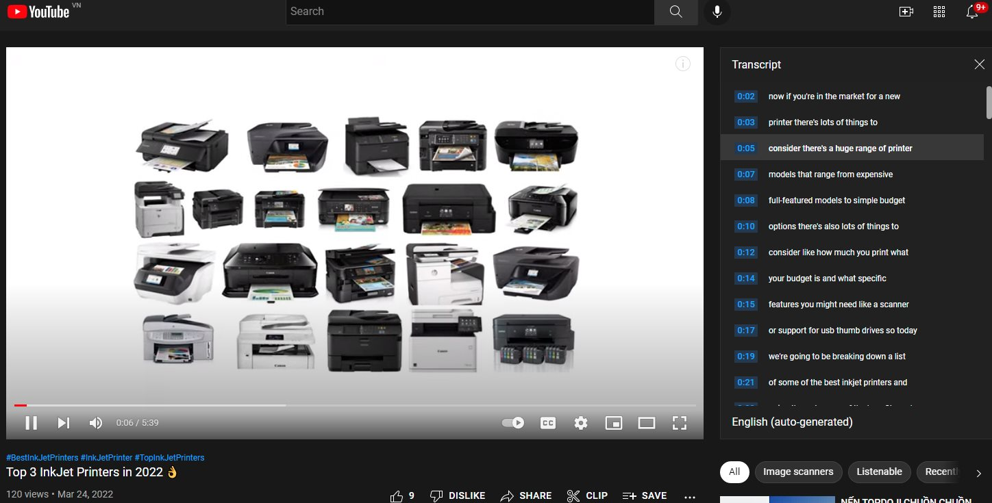This screenshot has width=992, height=503.
Task: Jump to 'consider like how much you print'
Action: 852,253
